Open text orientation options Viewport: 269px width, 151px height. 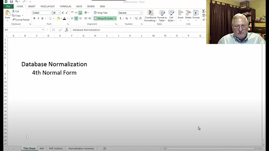click(86, 13)
